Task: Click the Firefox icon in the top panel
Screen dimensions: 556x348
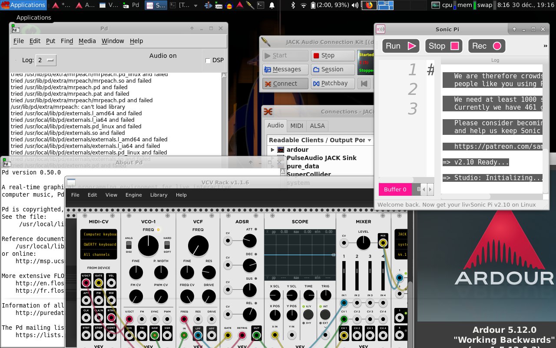Action: 369,5
